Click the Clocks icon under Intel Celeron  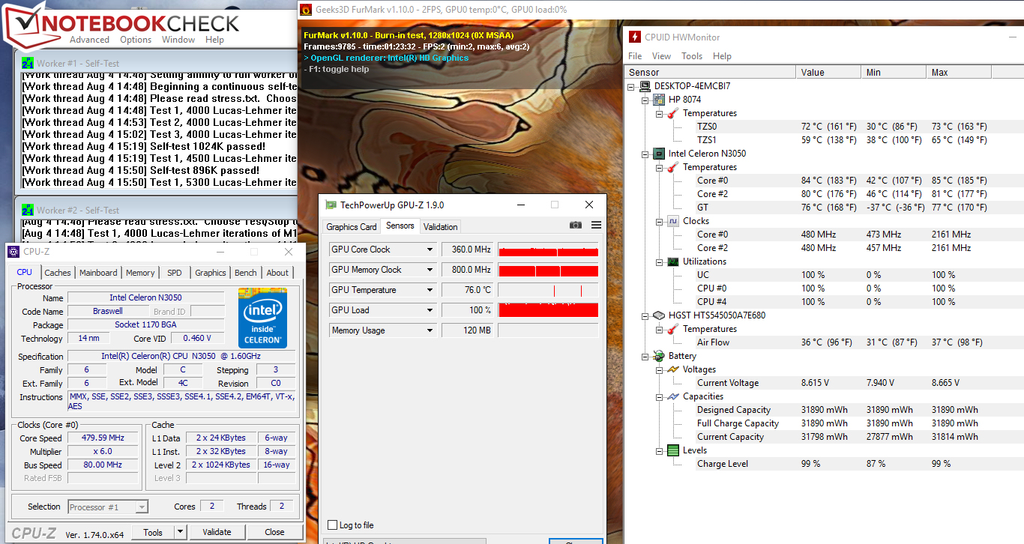coord(673,221)
